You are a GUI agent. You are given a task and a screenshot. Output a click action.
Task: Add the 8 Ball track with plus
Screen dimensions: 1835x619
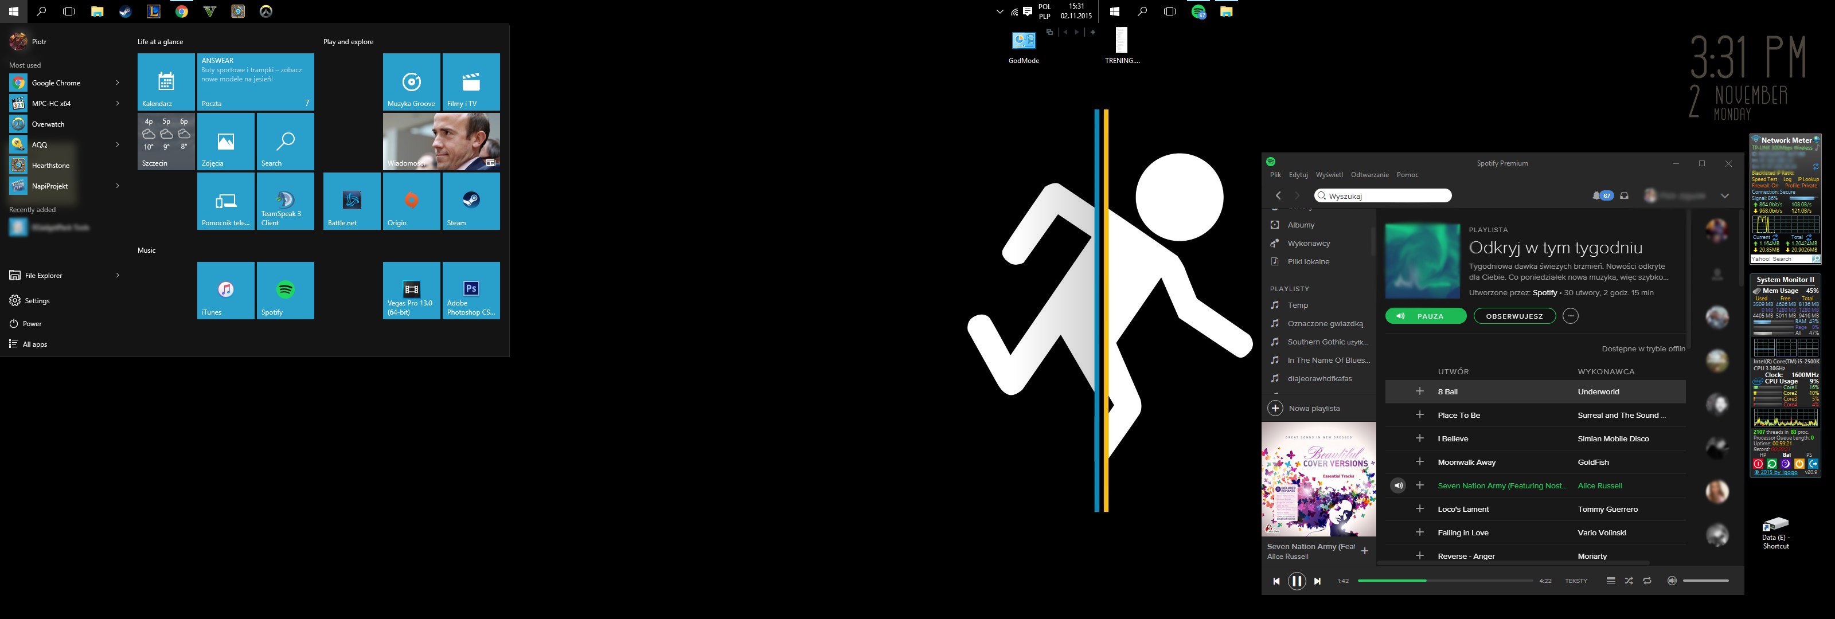coord(1419,391)
